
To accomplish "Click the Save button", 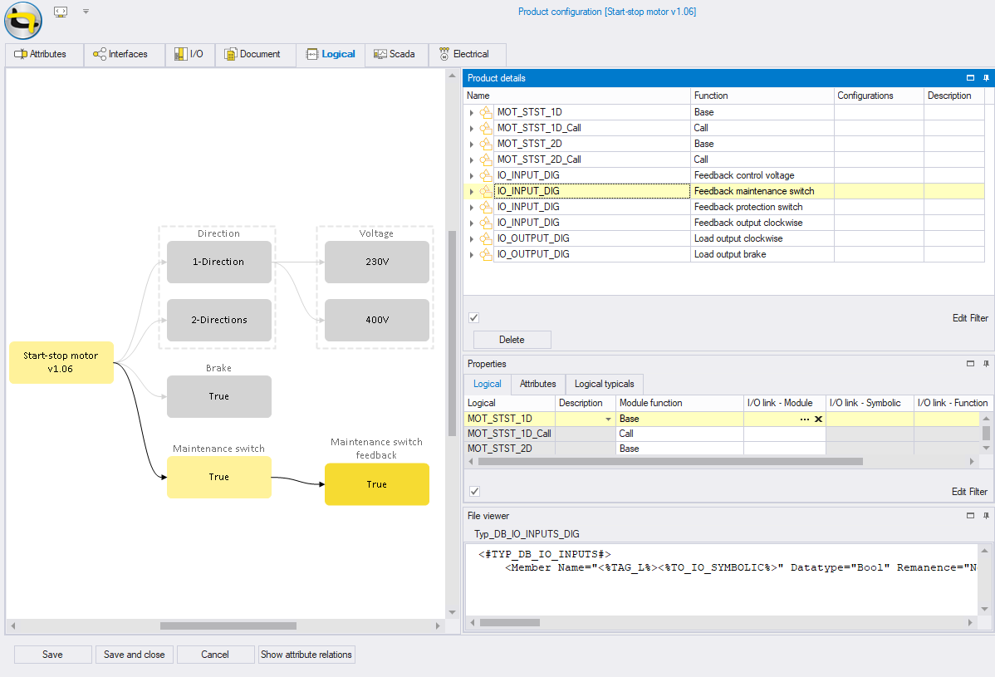I will (x=52, y=655).
